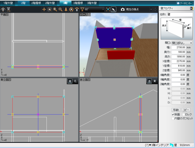Select the arrow pointer selection tool
Viewport: 195px width, 148px height.
click(x=114, y=9)
